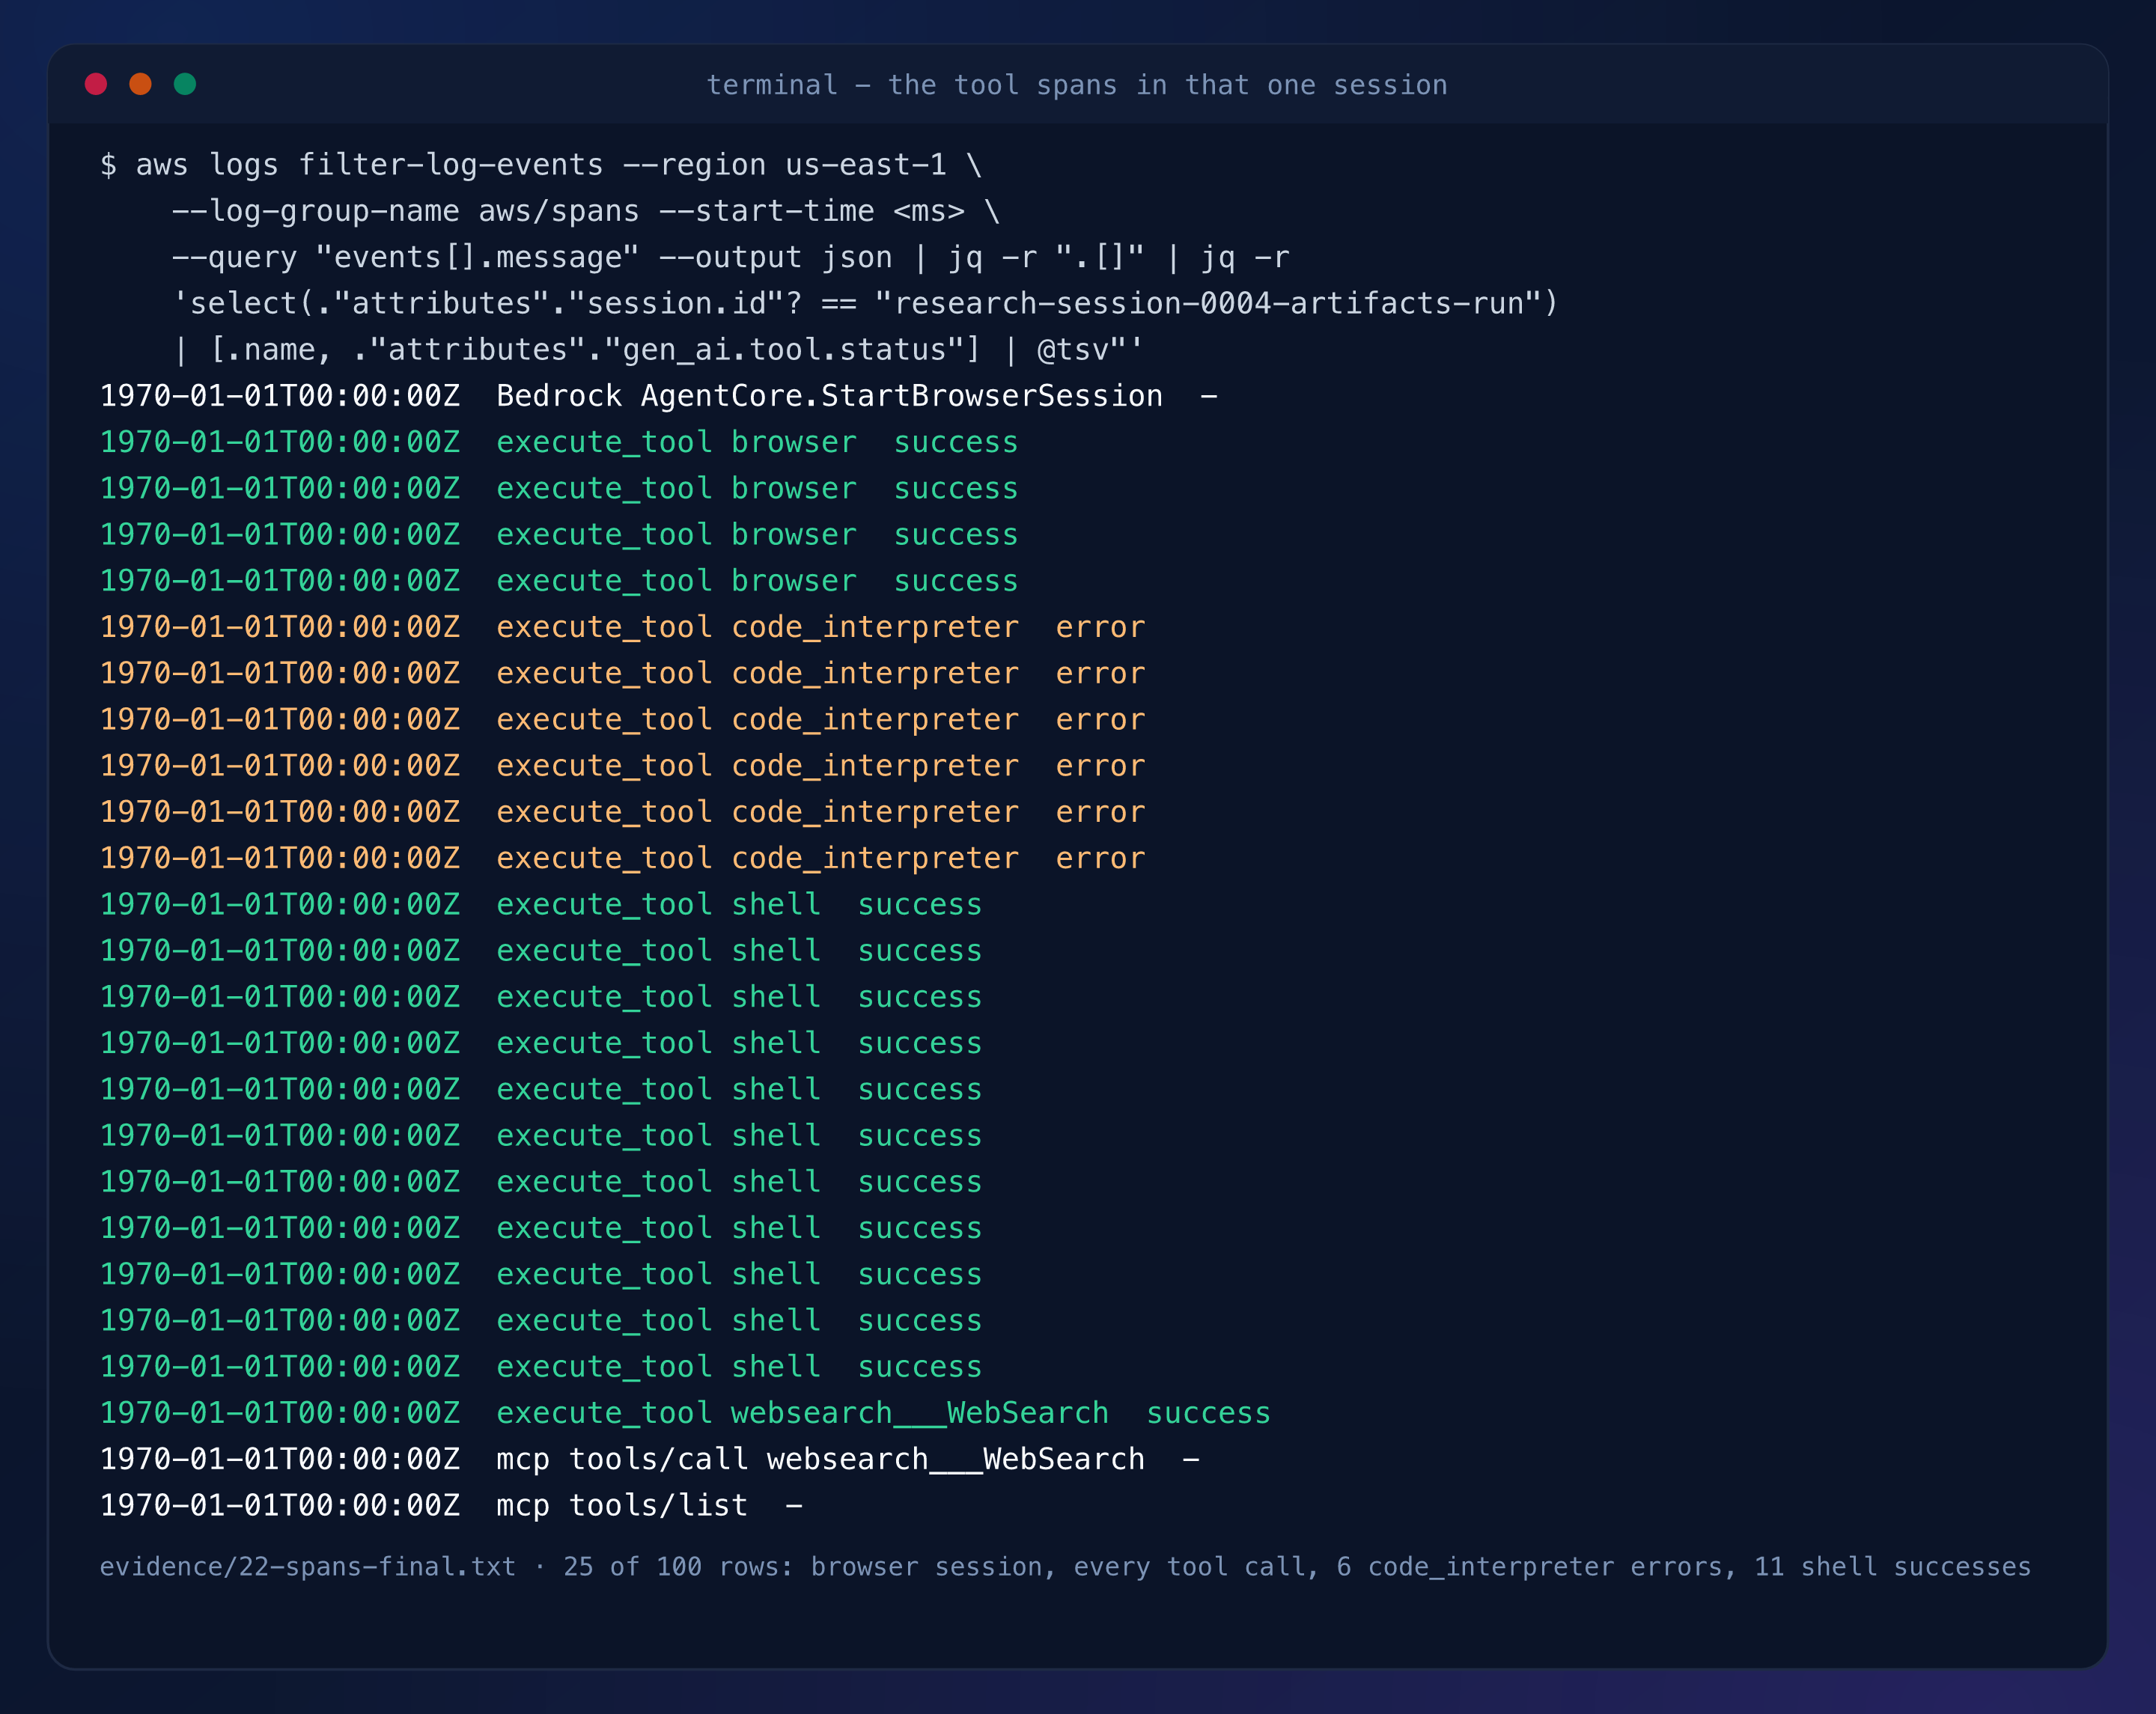
Task: Click the 'evidence/22-spans-final.txt' caption
Action: pos(1065,1567)
